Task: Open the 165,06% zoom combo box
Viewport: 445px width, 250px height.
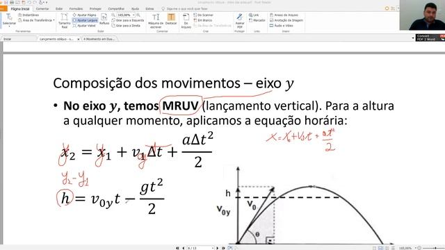Action: tap(126, 15)
